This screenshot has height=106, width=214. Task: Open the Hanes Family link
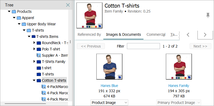[x=179, y=86]
